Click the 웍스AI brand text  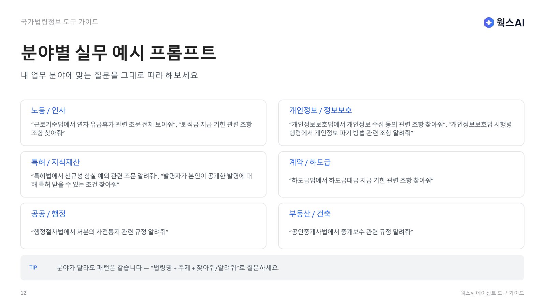coord(511,23)
